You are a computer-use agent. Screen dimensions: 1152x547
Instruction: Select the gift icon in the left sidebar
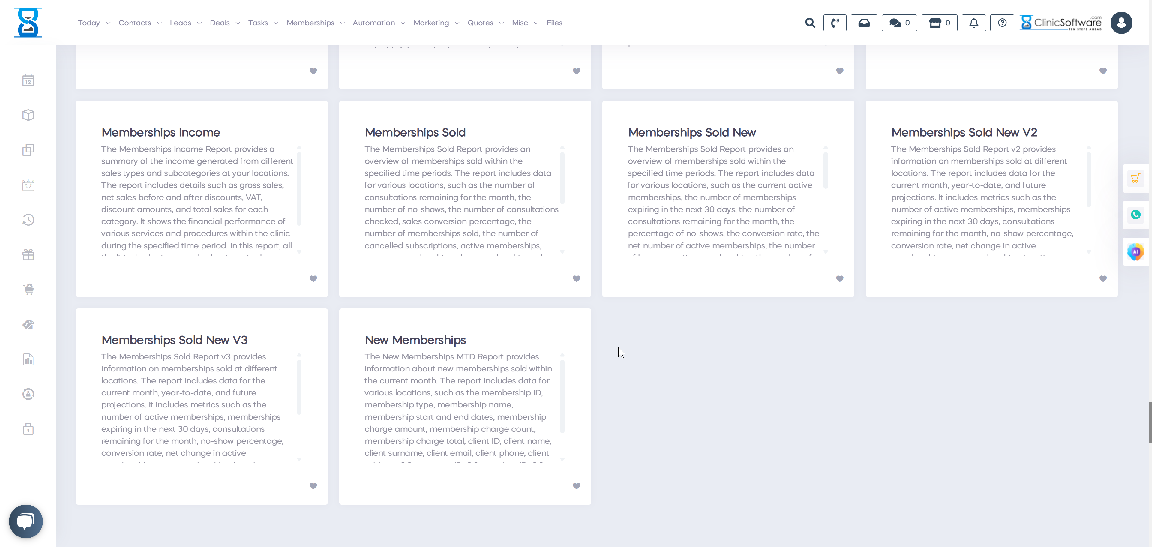click(28, 254)
